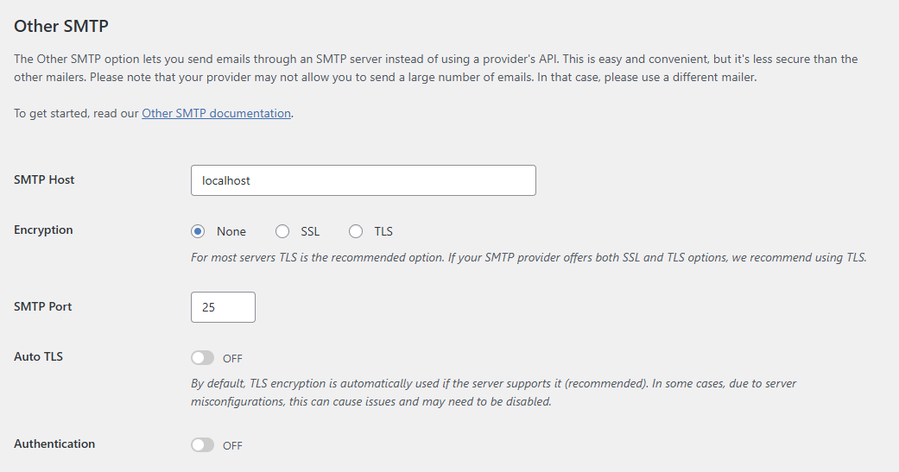Select the None encryption radio button

(x=198, y=231)
